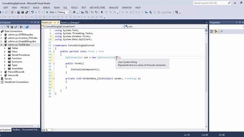Viewport: 244px width, 137px height.
Task: Select the Servers node
Action: click(8, 79)
